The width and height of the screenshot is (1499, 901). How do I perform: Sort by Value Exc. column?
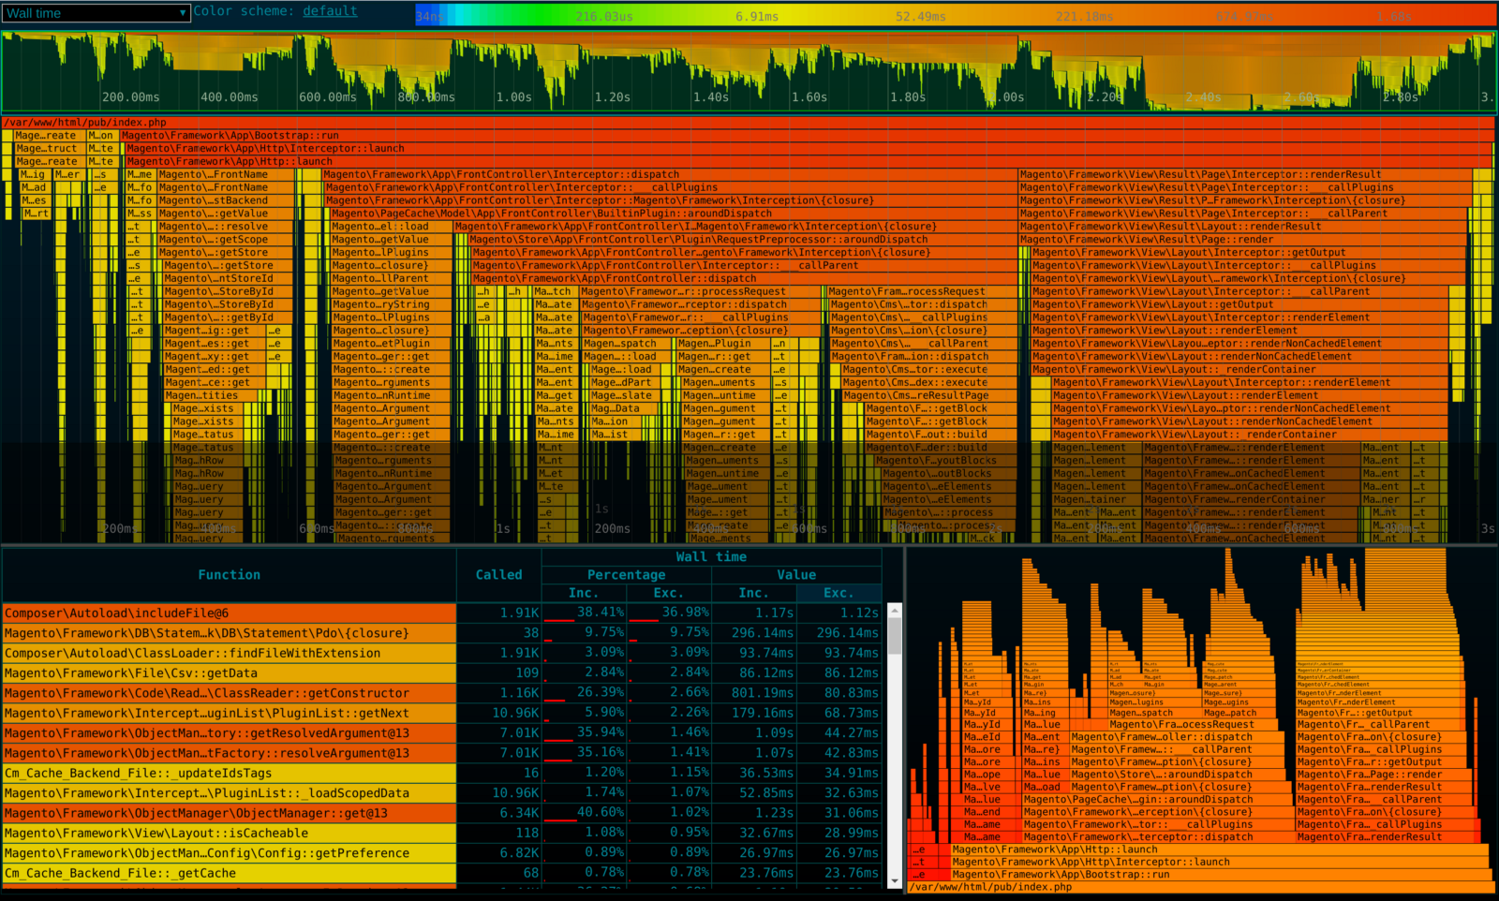coord(839,593)
